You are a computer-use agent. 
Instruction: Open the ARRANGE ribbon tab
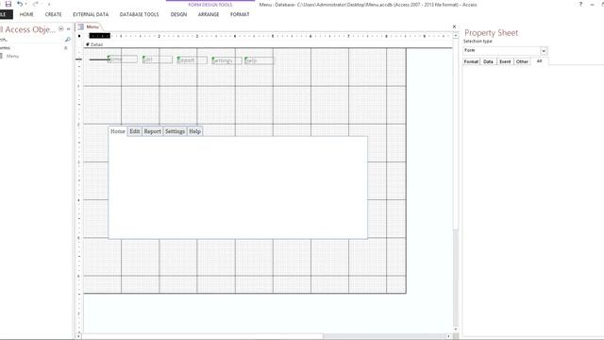point(209,15)
